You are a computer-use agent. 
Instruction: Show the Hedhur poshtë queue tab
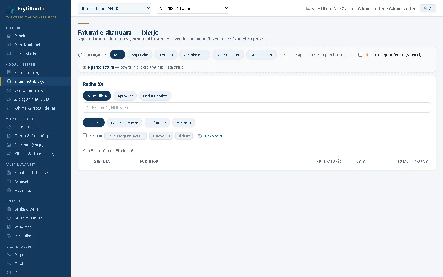click(x=155, y=96)
